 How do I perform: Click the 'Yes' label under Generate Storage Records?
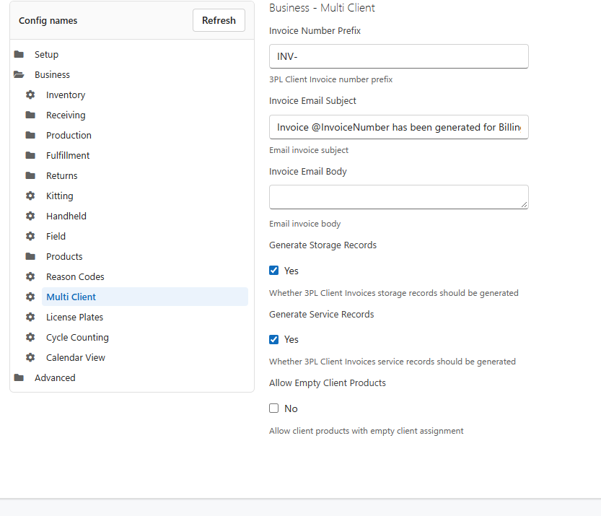291,271
